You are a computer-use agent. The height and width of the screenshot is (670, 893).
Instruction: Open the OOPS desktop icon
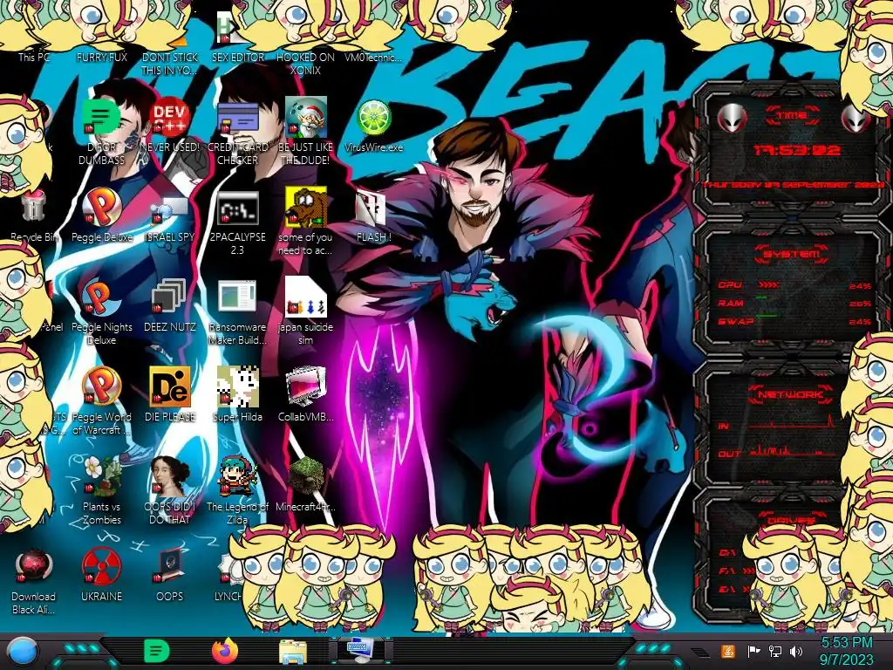tap(170, 567)
